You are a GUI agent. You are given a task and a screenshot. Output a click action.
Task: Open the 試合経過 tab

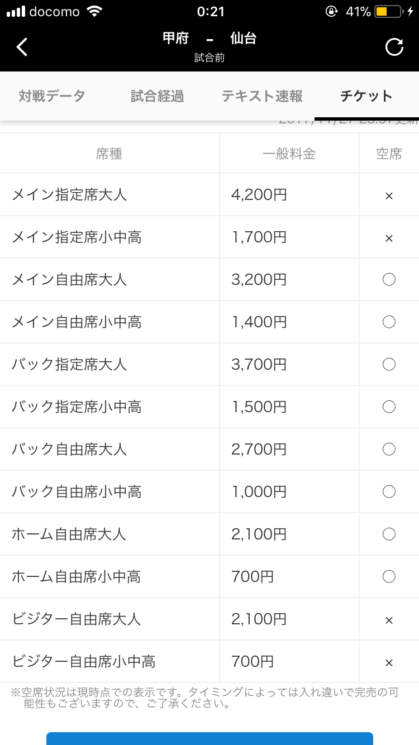(x=157, y=96)
